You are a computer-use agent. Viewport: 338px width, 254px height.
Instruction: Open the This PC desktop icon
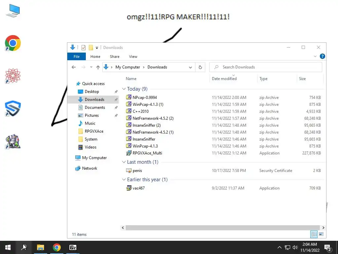pyautogui.click(x=13, y=11)
